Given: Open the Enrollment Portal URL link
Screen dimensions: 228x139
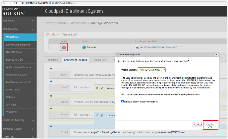Looking at the screenshot, I should coord(158,47).
